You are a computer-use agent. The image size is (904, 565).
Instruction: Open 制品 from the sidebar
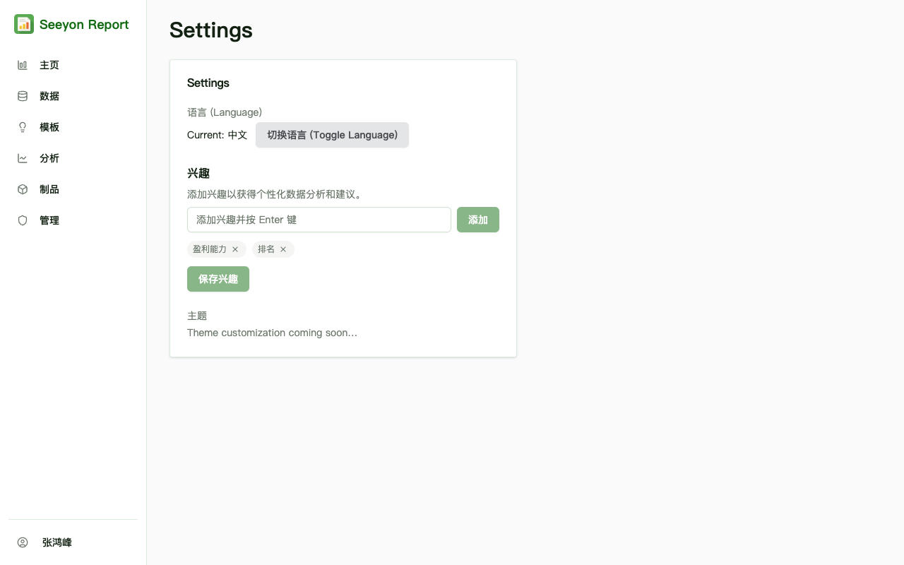(x=73, y=189)
